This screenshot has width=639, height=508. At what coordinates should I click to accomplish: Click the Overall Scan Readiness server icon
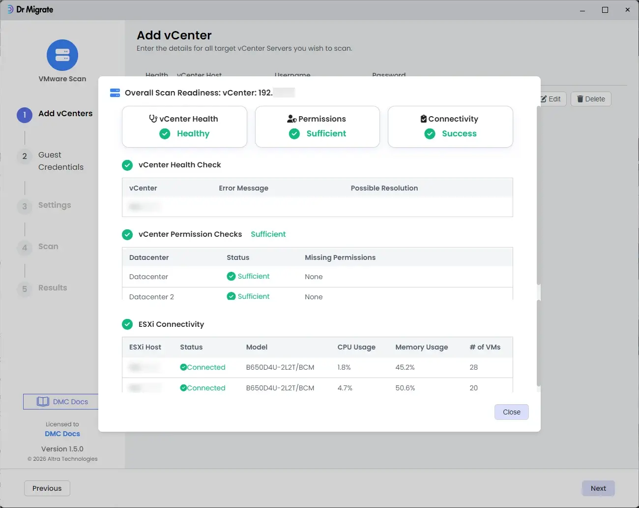click(x=115, y=93)
